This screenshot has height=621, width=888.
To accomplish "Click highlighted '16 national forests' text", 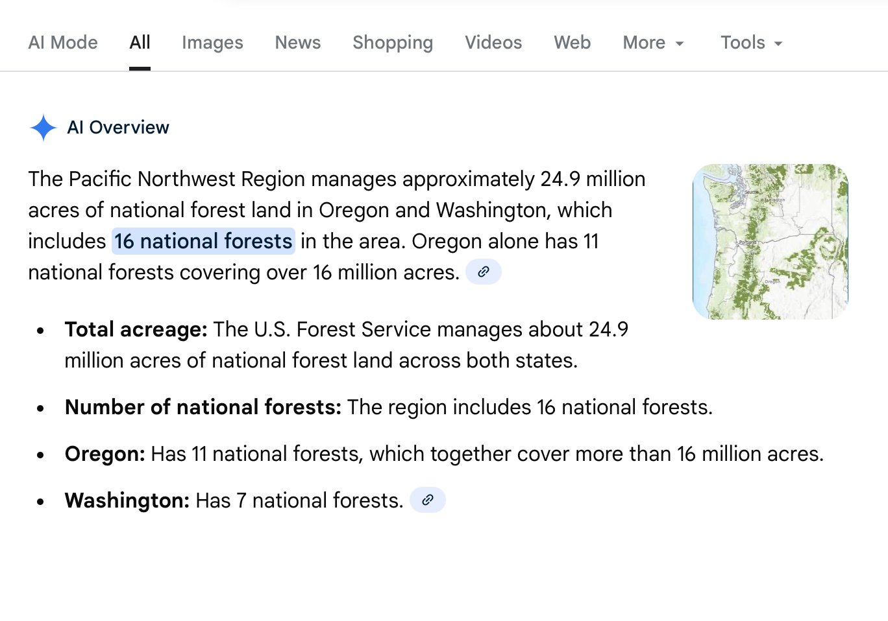I will [203, 241].
